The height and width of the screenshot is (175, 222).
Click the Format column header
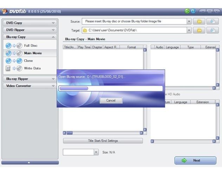tap(131, 47)
